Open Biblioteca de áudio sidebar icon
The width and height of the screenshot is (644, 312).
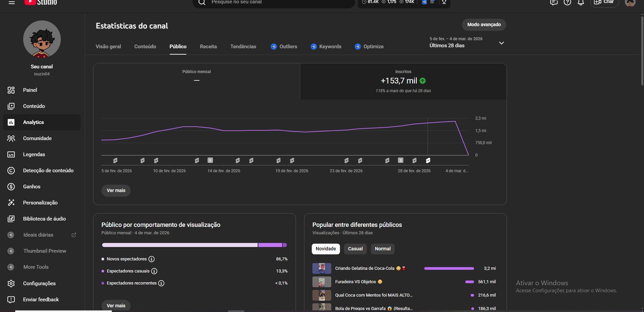tap(11, 219)
